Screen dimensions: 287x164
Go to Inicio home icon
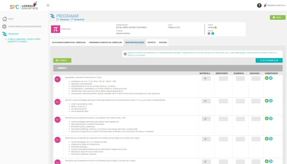tap(5, 19)
